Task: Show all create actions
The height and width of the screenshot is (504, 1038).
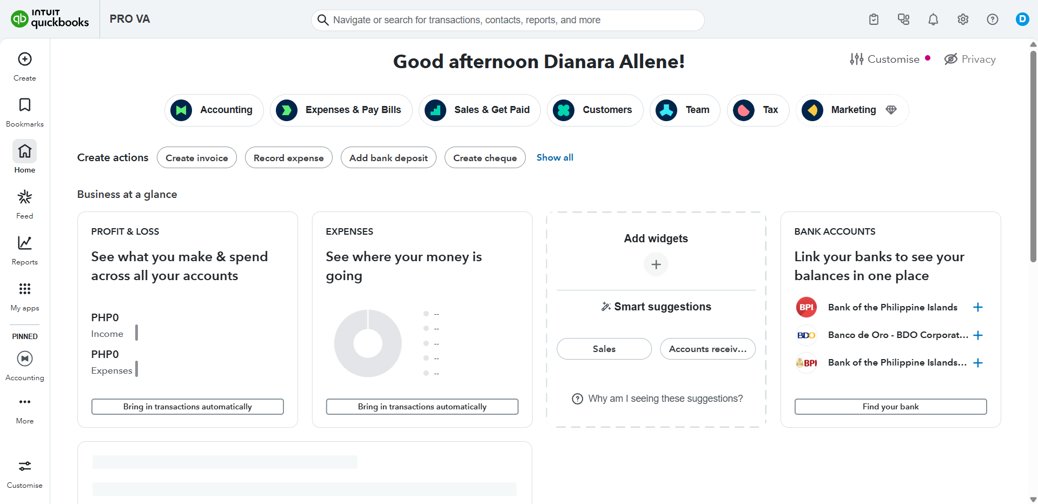Action: pyautogui.click(x=554, y=157)
